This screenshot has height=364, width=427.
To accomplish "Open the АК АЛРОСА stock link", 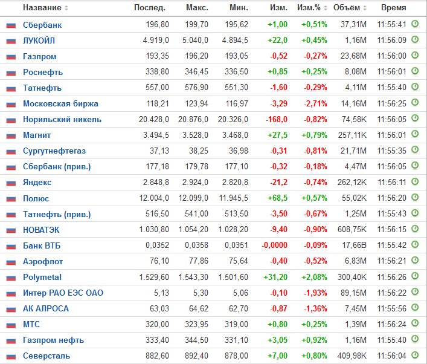I will click(x=46, y=309).
